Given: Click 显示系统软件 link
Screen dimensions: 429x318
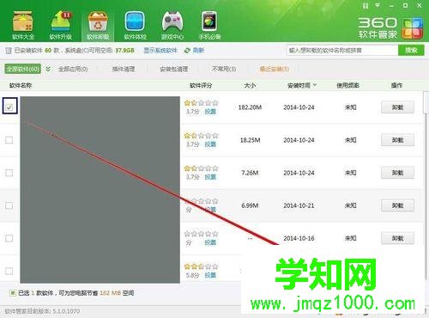Looking at the screenshot, I should (160, 51).
